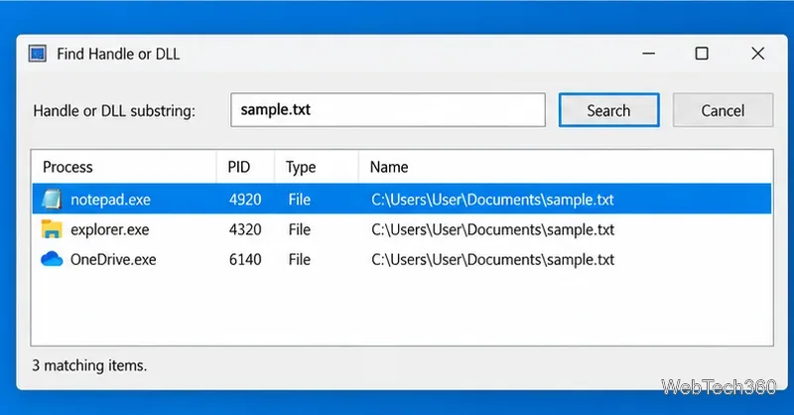The height and width of the screenshot is (415, 794).
Task: Click the sample.txt path in OneDrive.exe row
Action: tap(492, 259)
